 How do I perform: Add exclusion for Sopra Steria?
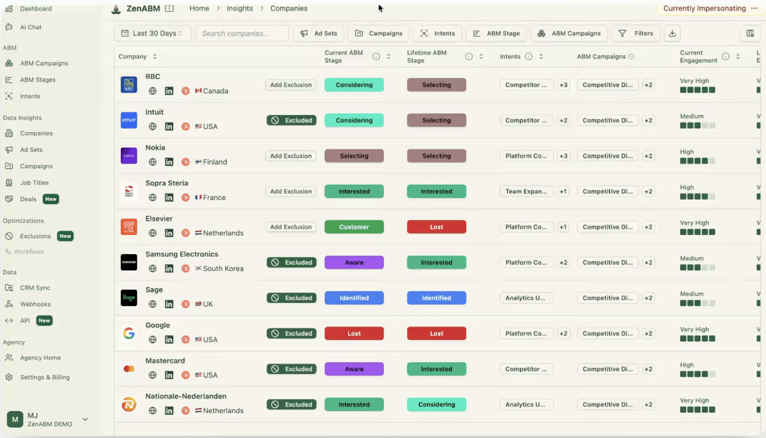pyautogui.click(x=291, y=191)
